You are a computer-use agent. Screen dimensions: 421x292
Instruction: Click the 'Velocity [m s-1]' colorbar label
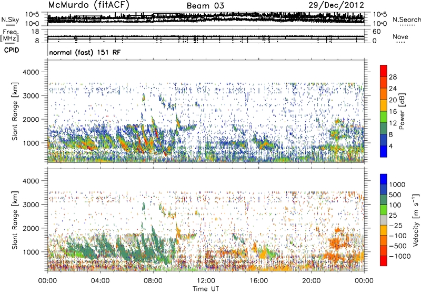tap(416, 220)
